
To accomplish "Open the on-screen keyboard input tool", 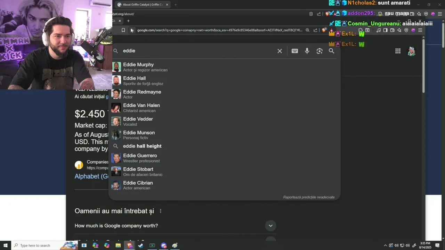I will click(295, 51).
